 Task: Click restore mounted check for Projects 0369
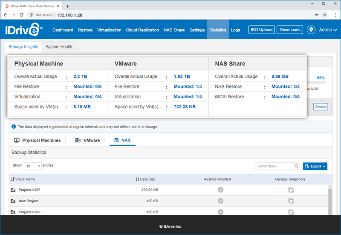(220, 212)
